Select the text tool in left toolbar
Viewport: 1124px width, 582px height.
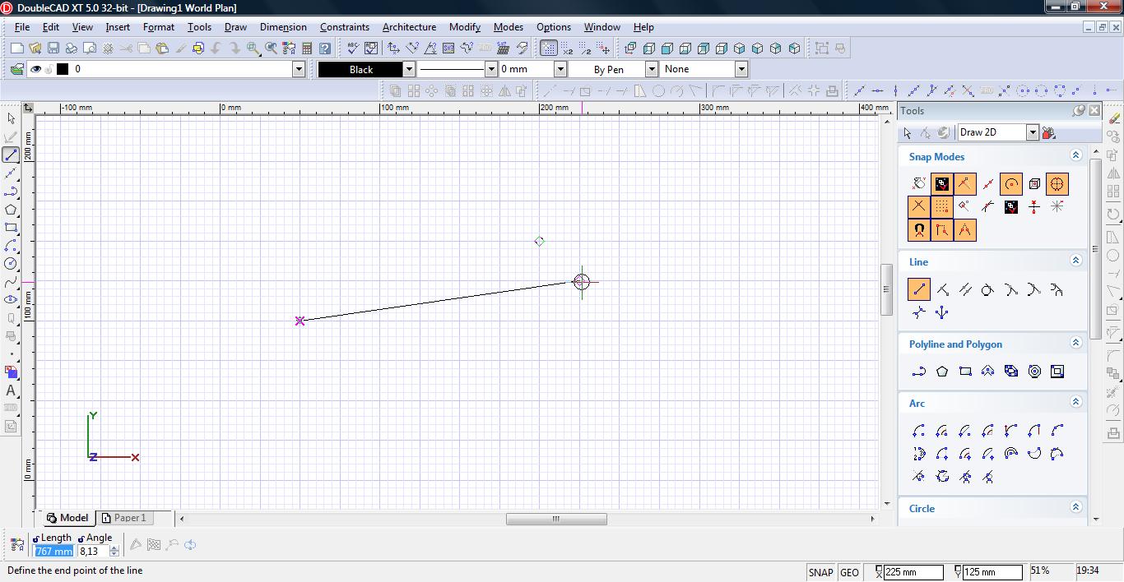point(11,390)
